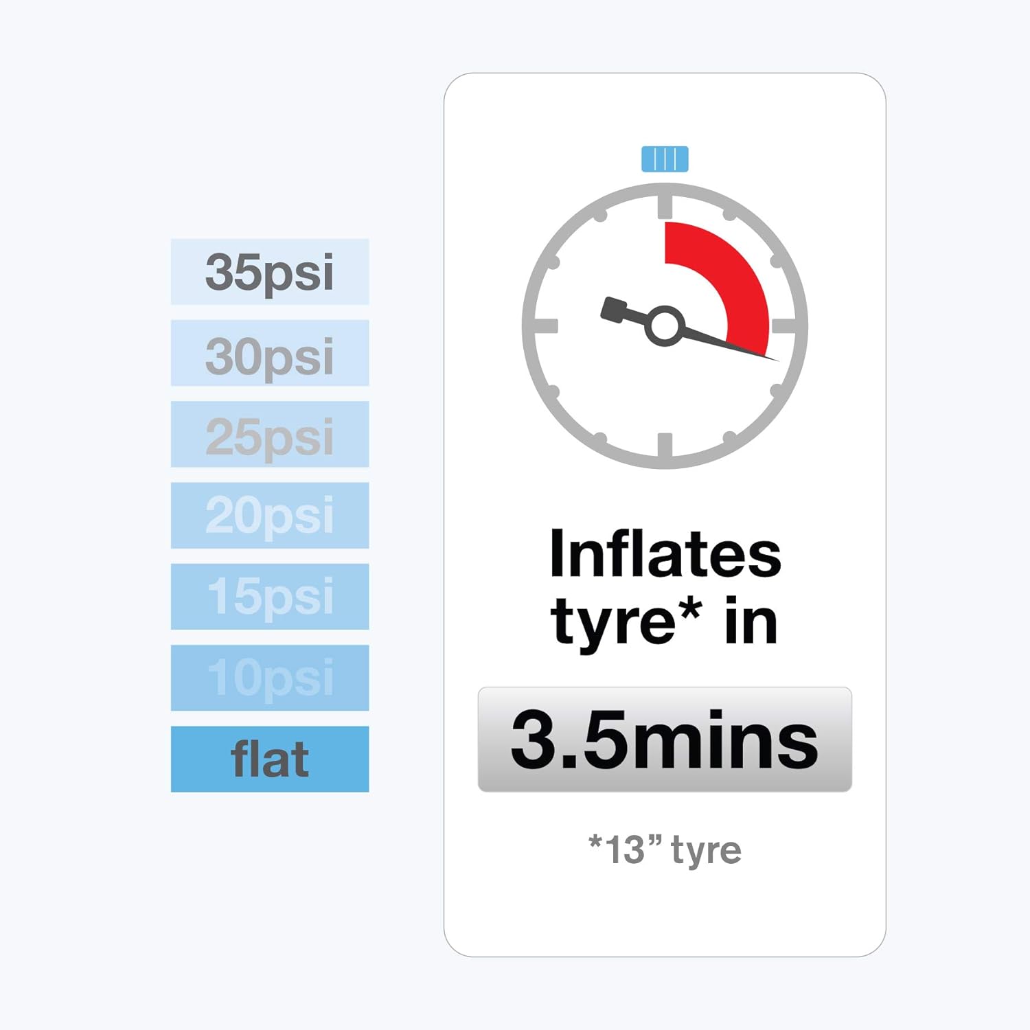
Task: Select the flat tyre bar
Action: click(x=270, y=759)
